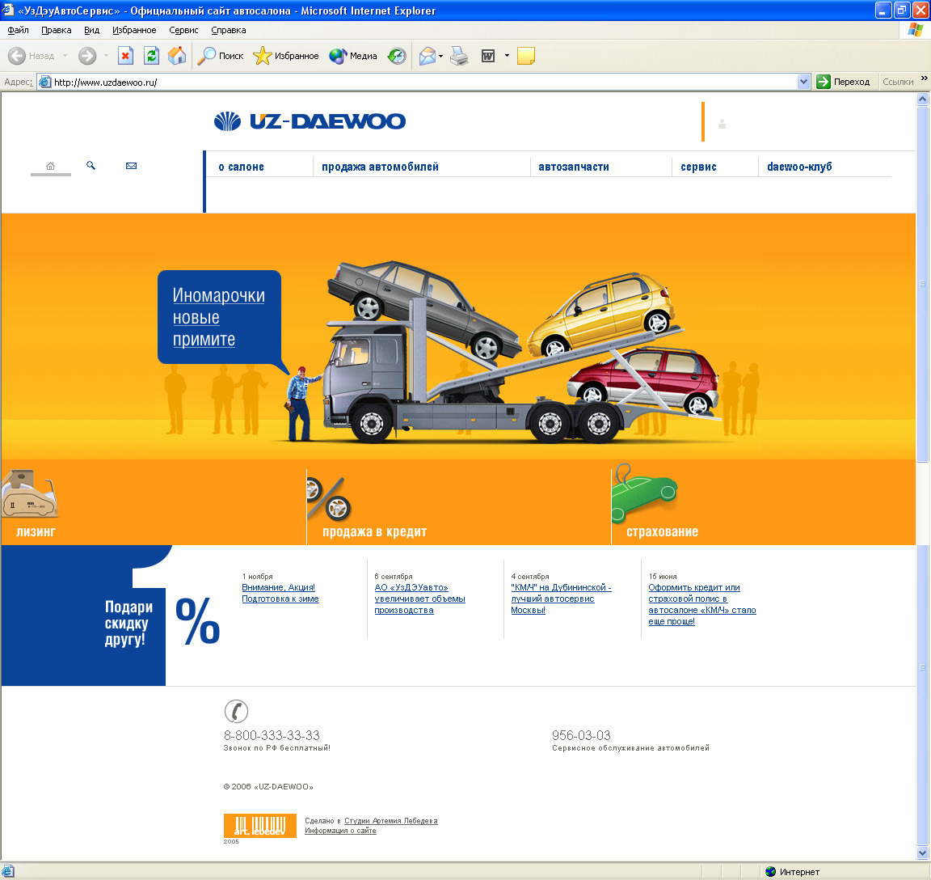Viewport: 931px width, 880px height.
Task: Open the Вид menu
Action: pyautogui.click(x=91, y=30)
